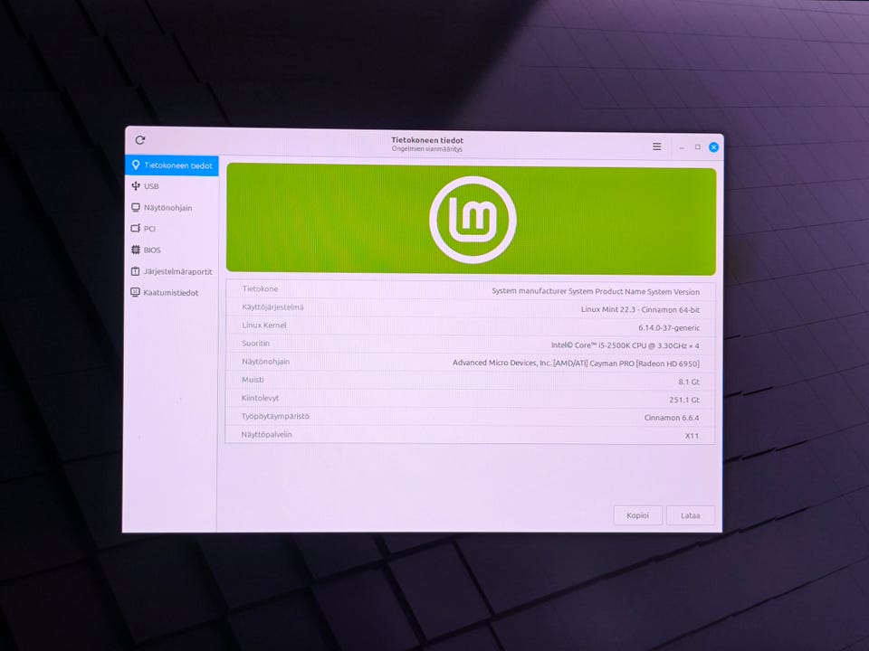Open Järjestelmäraportit in the sidebar
Screen dimensions: 869x651
pyautogui.click(x=172, y=271)
